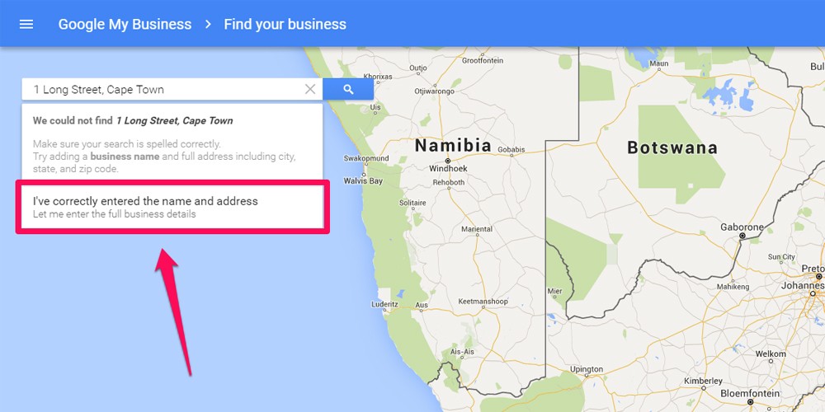The width and height of the screenshot is (825, 412).
Task: Open the hamburger navigation menu
Action: [26, 24]
